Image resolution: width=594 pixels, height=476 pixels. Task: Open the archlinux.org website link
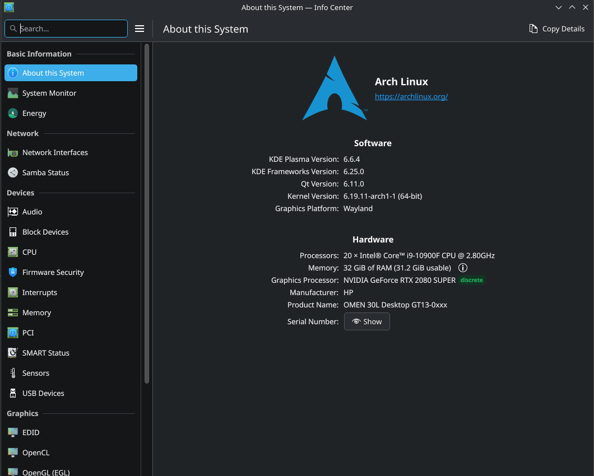tap(411, 96)
